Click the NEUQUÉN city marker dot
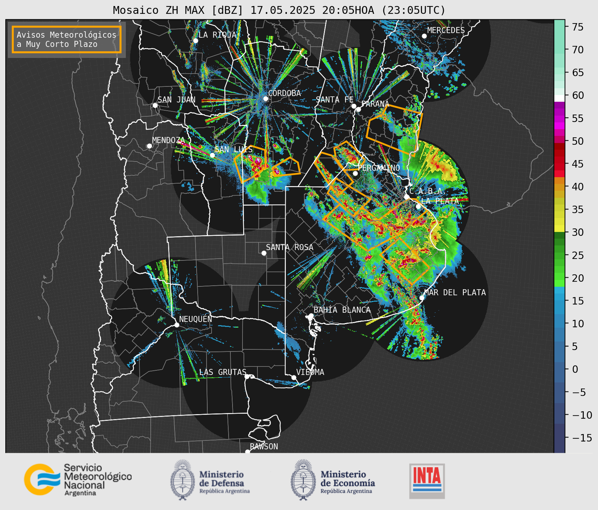 pos(177,325)
